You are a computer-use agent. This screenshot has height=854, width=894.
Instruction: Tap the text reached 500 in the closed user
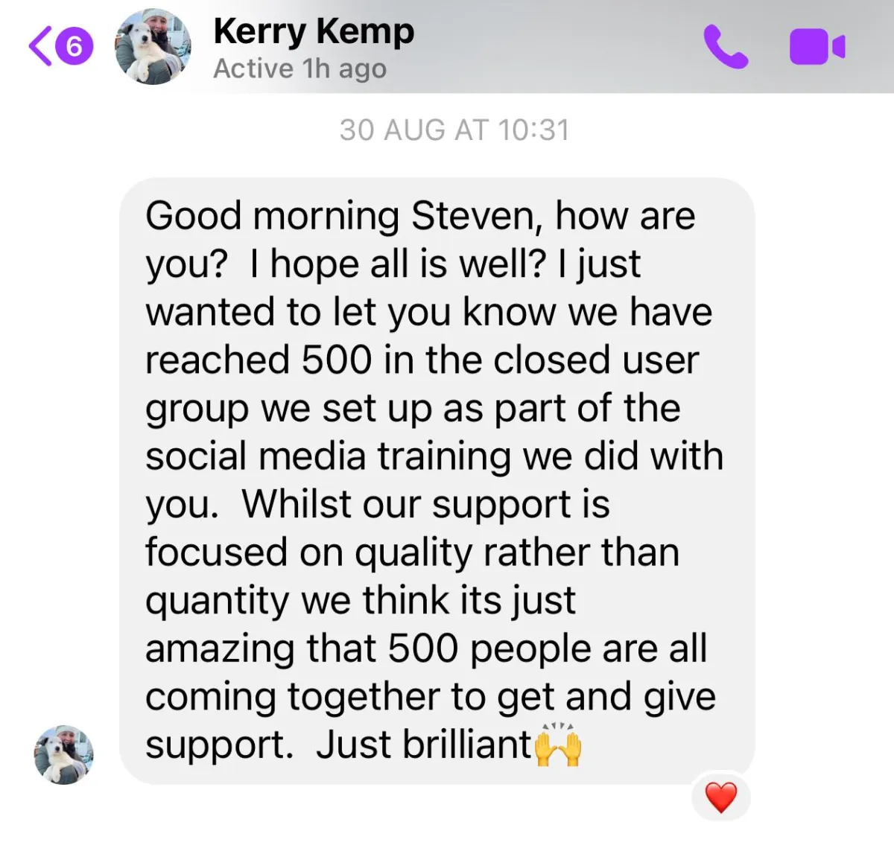(422, 360)
